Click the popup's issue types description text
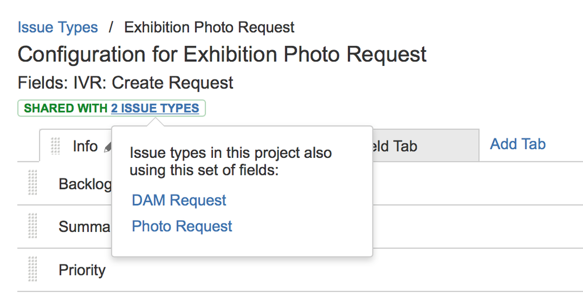583x293 pixels. click(x=231, y=161)
